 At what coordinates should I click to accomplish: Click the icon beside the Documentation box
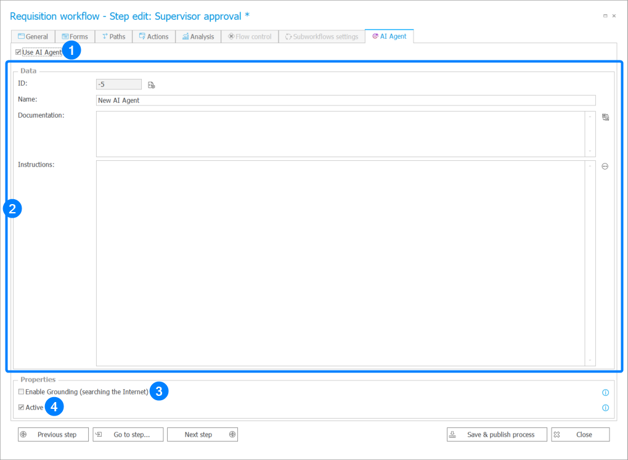605,117
